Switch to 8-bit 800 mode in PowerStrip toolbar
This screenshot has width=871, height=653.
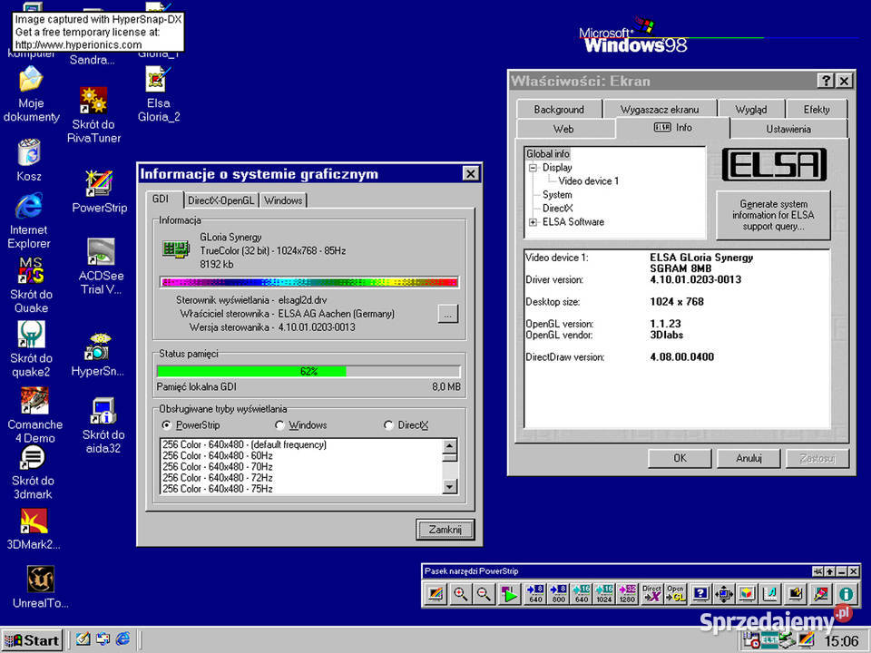point(558,594)
